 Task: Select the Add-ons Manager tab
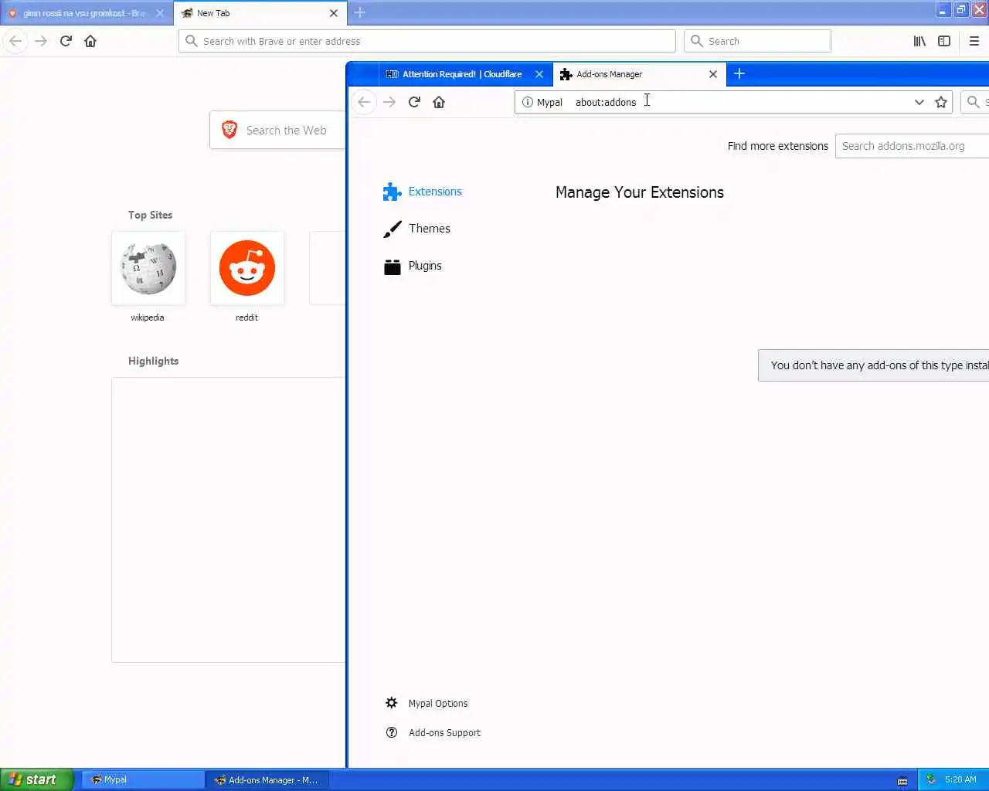[639, 74]
